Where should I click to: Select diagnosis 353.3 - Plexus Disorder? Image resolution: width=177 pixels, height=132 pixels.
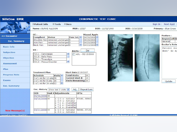50,62
